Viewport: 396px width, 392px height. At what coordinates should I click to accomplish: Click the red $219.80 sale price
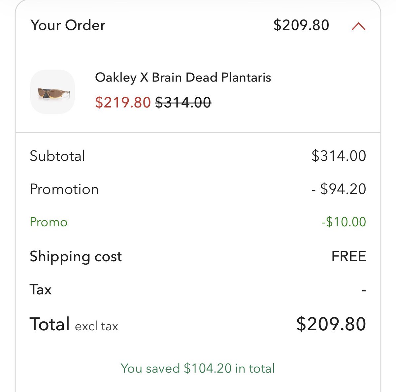click(123, 102)
